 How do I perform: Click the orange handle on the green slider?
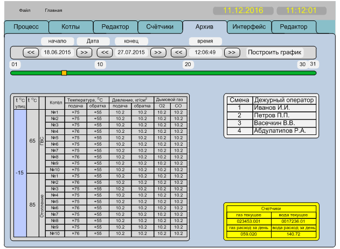(x=64, y=73)
